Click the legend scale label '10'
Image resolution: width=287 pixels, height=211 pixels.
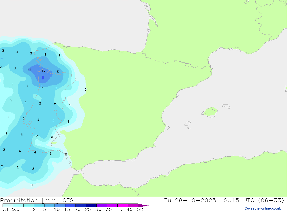(x=57, y=209)
